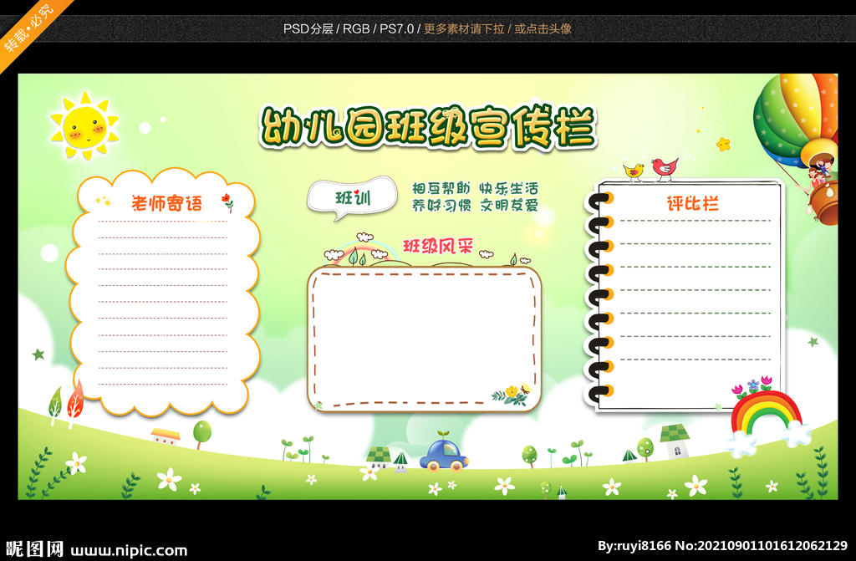The width and height of the screenshot is (856, 561).
Task: Click the green checkered-roof house near rainbow
Action: pyautogui.click(x=675, y=441)
